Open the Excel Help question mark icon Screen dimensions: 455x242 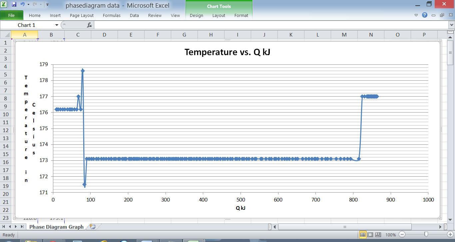(x=425, y=15)
